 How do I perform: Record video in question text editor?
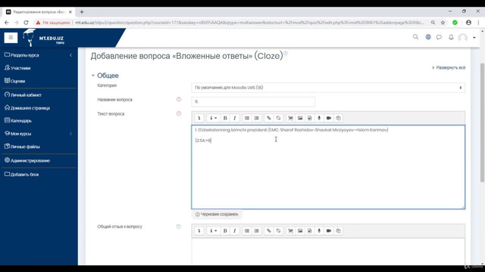[x=329, y=118]
